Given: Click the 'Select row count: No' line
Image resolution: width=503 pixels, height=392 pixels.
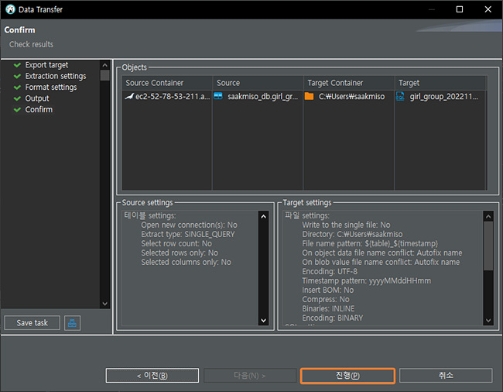Looking at the screenshot, I should pyautogui.click(x=176, y=244).
